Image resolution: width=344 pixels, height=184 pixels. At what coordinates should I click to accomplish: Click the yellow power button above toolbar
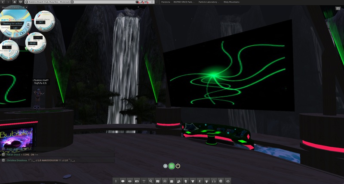click(x=178, y=166)
